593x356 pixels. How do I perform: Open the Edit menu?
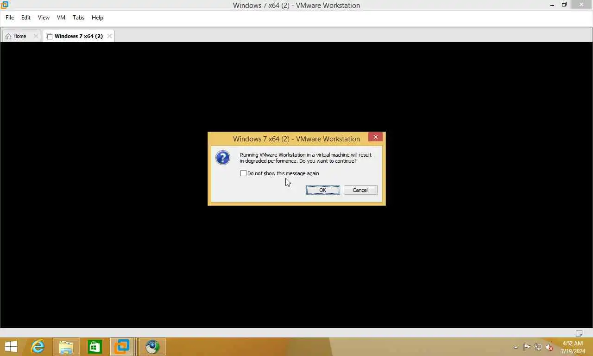point(26,18)
